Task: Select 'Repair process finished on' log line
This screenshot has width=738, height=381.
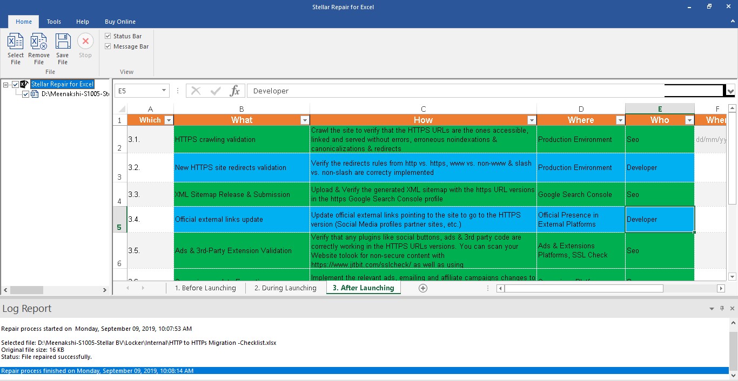Action: pos(364,371)
